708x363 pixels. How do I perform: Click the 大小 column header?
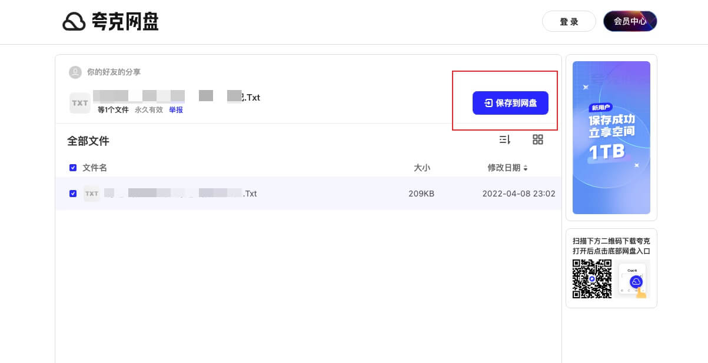421,168
